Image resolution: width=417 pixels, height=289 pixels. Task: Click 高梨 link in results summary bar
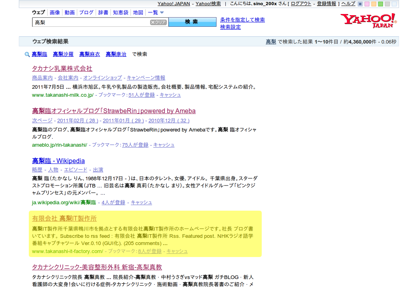coord(271,42)
